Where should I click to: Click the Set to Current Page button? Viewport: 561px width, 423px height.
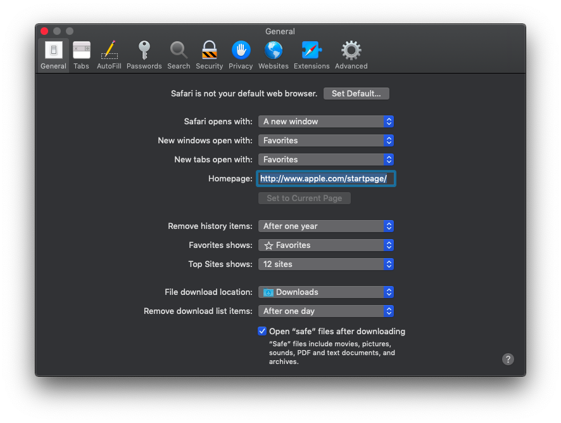(305, 198)
